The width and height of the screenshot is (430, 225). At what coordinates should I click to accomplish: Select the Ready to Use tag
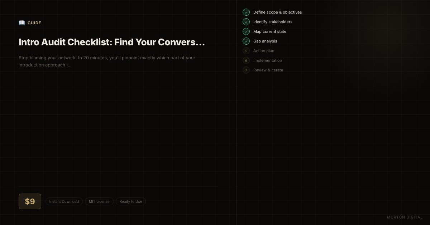tap(131, 201)
